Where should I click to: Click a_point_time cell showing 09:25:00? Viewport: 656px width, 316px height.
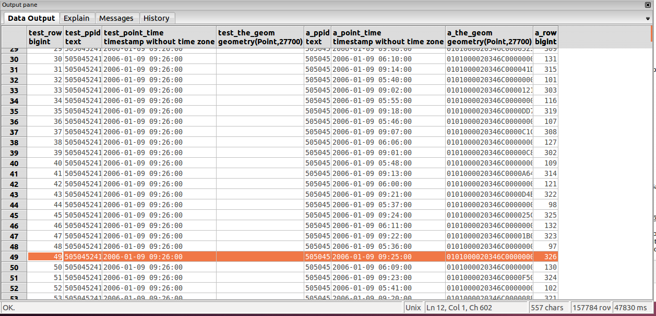(388, 257)
